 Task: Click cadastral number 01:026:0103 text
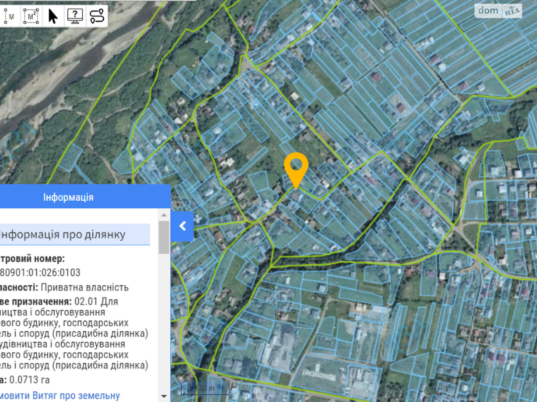[x=40, y=272]
